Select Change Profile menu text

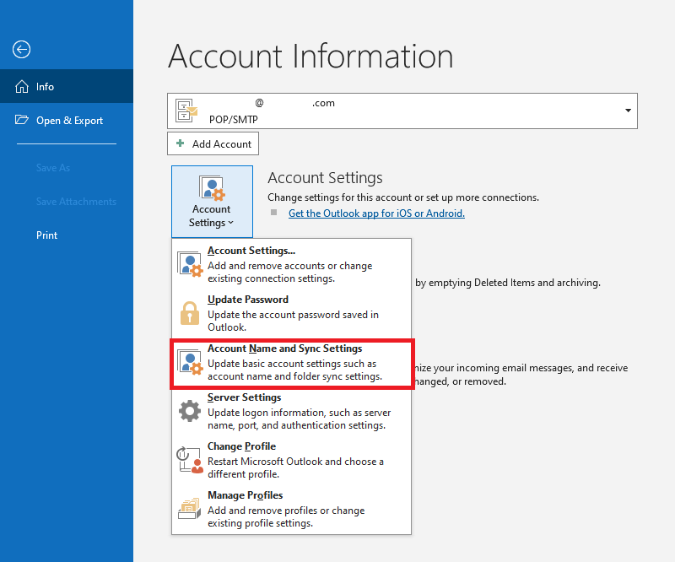point(242,446)
